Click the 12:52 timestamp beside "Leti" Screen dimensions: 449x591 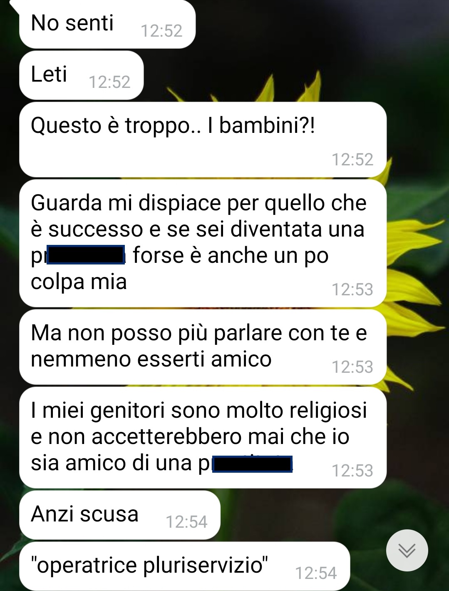click(x=109, y=82)
